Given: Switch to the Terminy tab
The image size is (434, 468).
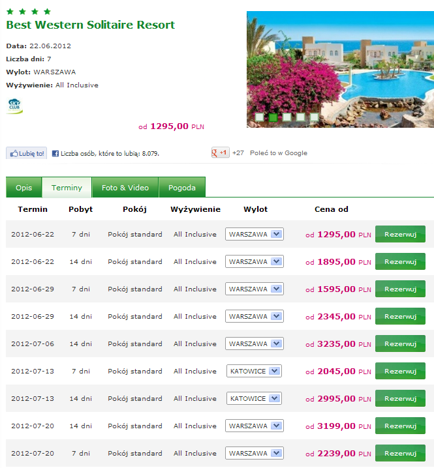Looking at the screenshot, I should coord(67,188).
